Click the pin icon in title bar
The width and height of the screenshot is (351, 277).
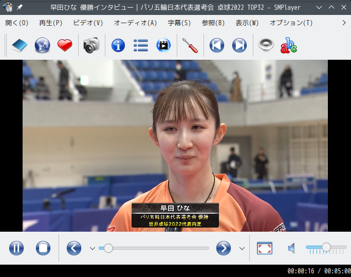click(20, 7)
